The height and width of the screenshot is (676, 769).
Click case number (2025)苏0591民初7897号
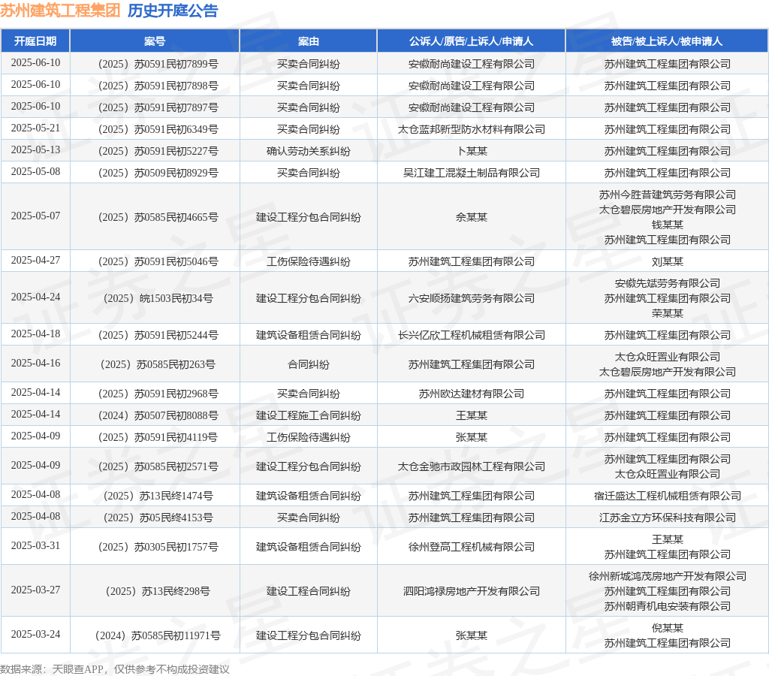158,107
